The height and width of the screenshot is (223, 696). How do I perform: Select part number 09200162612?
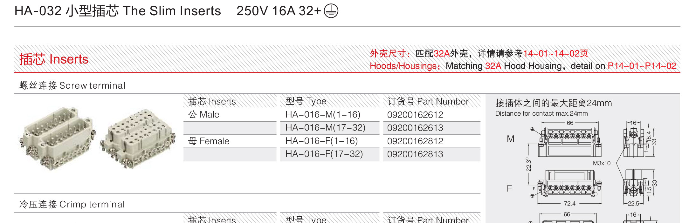click(415, 115)
